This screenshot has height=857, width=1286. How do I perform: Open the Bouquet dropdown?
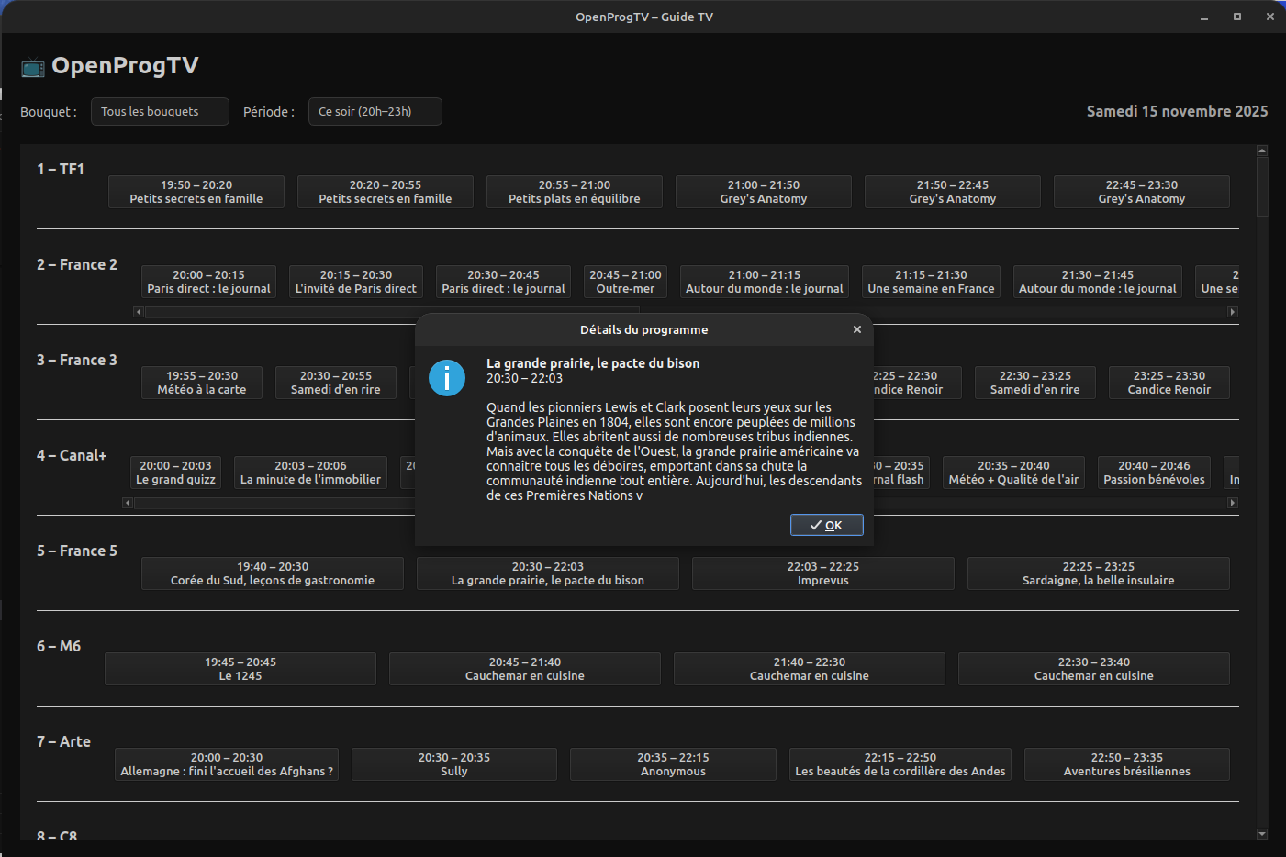pos(160,111)
